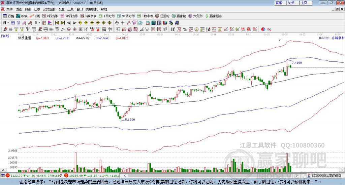Select the Gann angle fan tool

coord(124,29)
